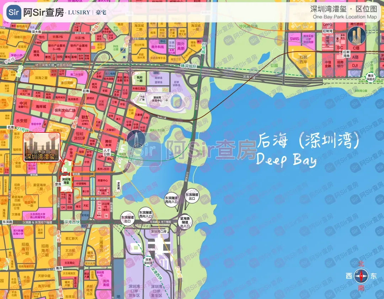Click the A塔 label
Viewport: 384px width, 299px height.
[x=355, y=57]
